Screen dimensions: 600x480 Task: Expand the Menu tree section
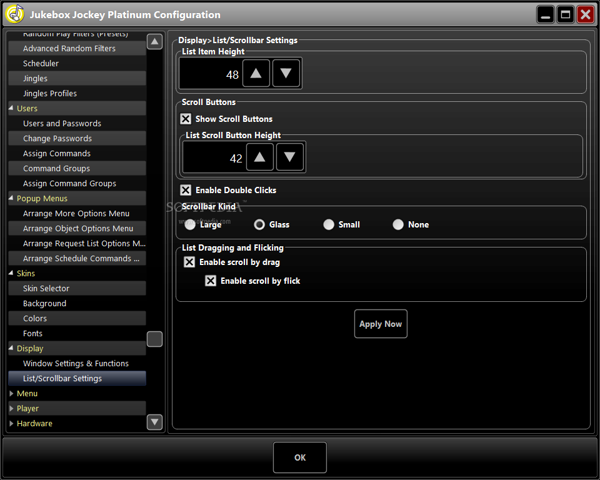point(11,394)
